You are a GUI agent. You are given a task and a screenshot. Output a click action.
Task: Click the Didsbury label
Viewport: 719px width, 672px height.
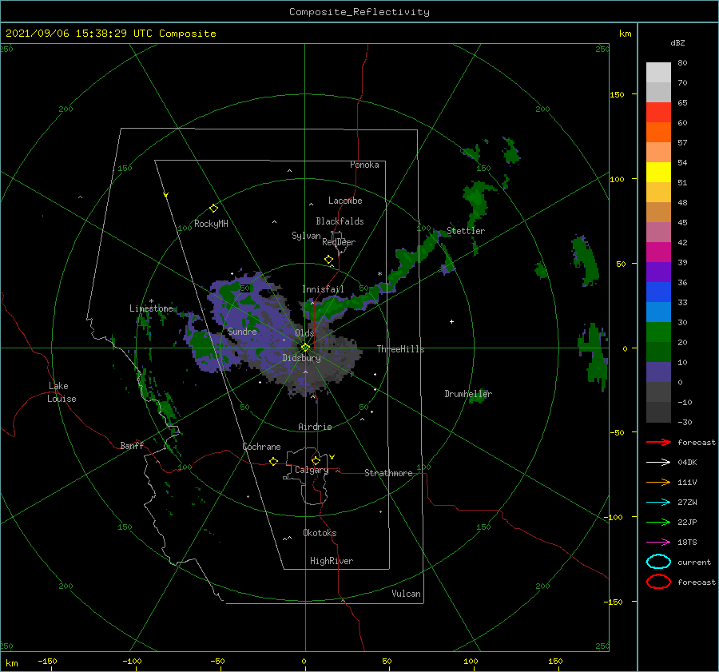coord(302,358)
